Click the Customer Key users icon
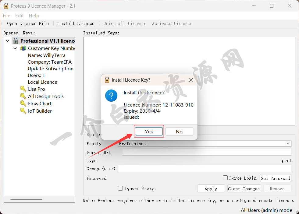This screenshot has width=299, height=214. (23, 48)
